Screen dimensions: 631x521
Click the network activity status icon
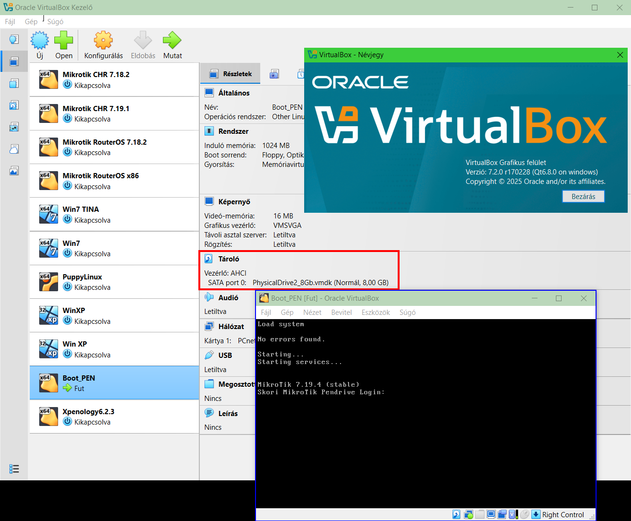coord(468,514)
